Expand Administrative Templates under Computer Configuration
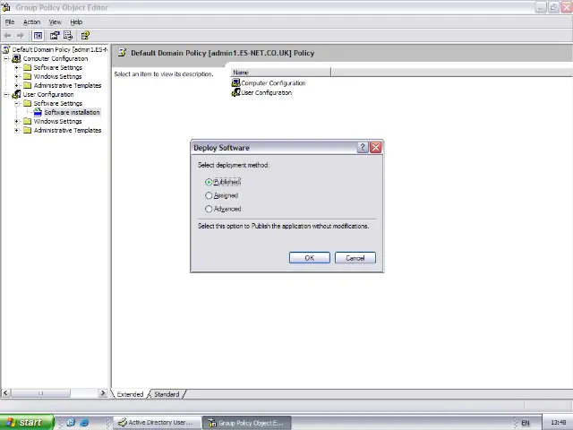Image resolution: width=573 pixels, height=430 pixels. pyautogui.click(x=17, y=86)
